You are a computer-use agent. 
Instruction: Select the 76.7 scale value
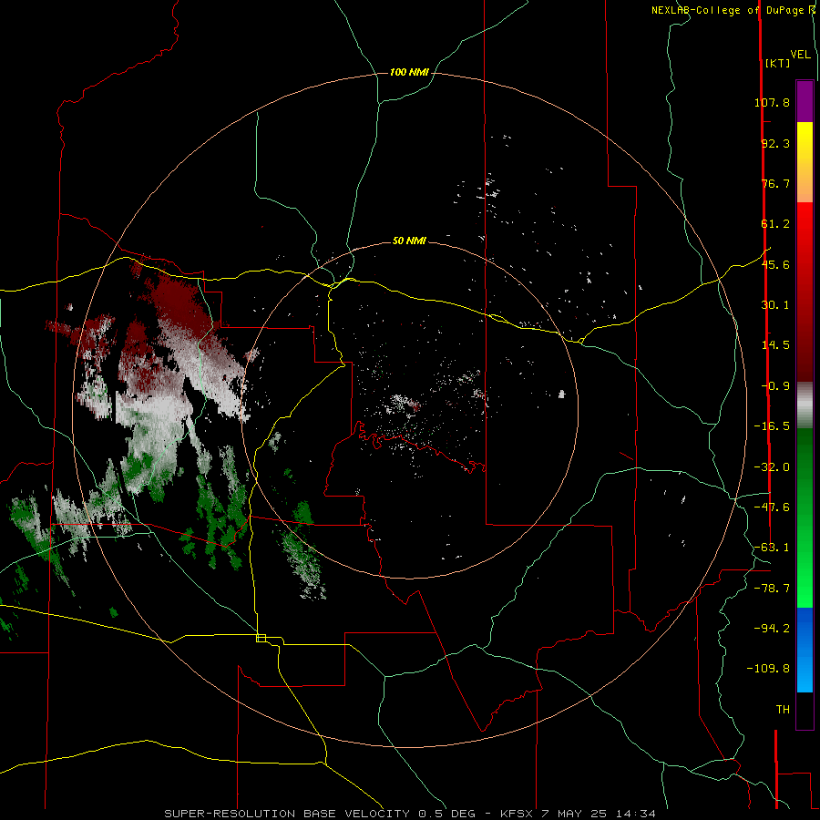click(x=775, y=183)
